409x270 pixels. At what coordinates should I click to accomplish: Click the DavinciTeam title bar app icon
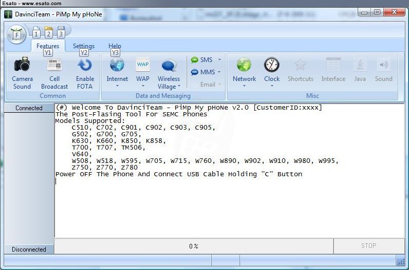tap(8, 14)
